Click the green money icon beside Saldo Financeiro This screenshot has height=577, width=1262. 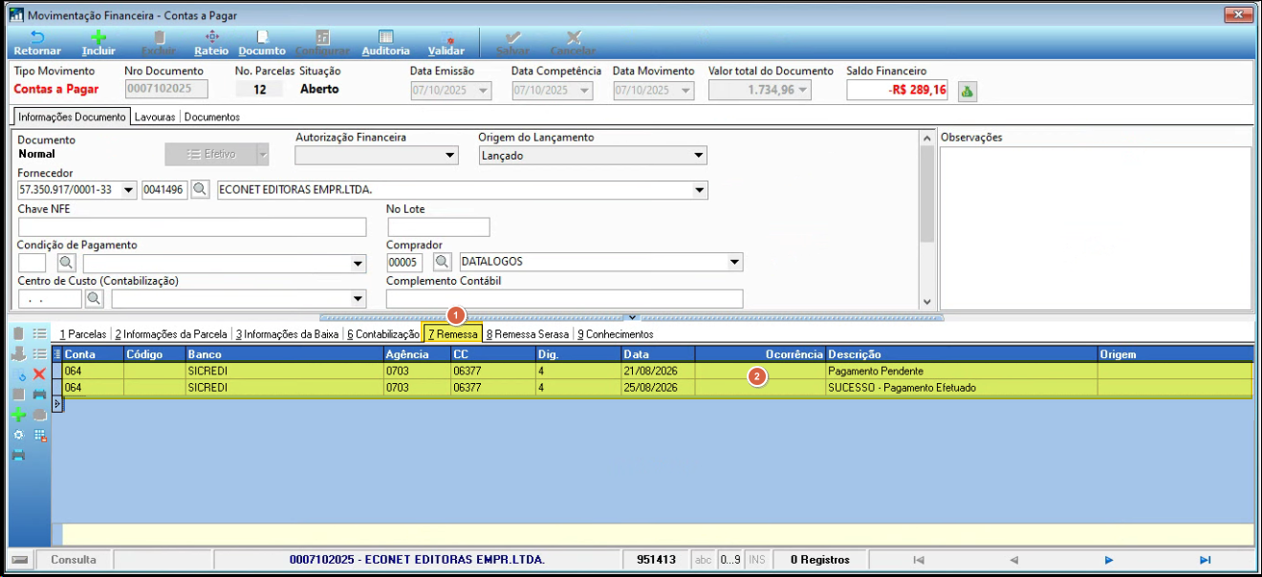pyautogui.click(x=967, y=92)
